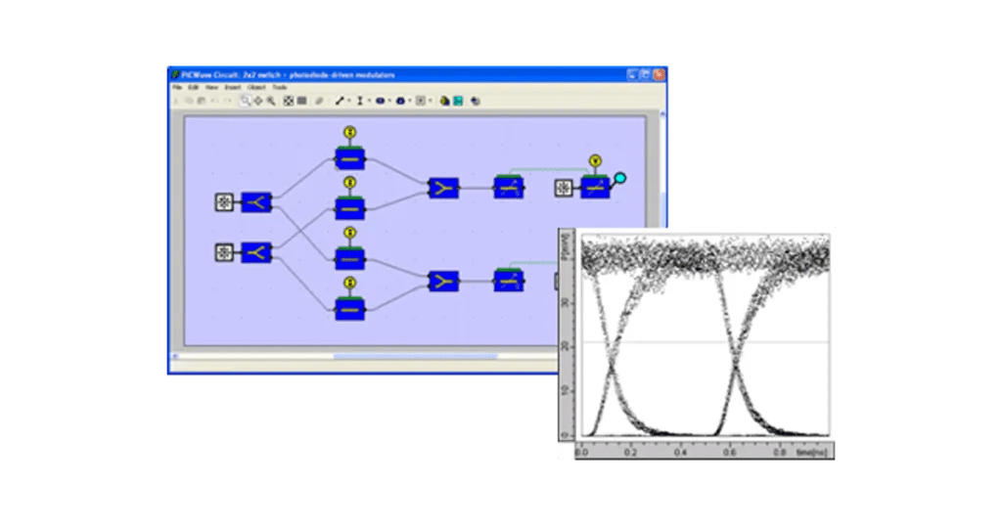Viewport: 1002px width, 526px height.
Task: Select the lower-left optical source block
Action: pyautogui.click(x=224, y=252)
